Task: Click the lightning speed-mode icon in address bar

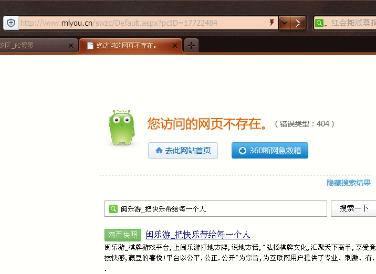Action: click(x=271, y=23)
